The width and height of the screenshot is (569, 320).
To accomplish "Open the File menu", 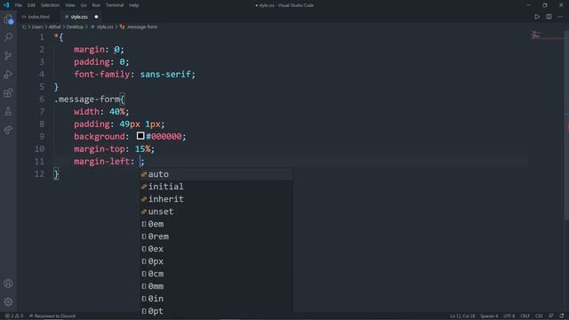I will pyautogui.click(x=18, y=5).
